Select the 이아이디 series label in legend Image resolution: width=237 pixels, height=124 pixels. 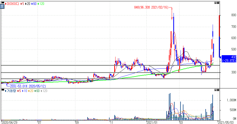[12, 4]
